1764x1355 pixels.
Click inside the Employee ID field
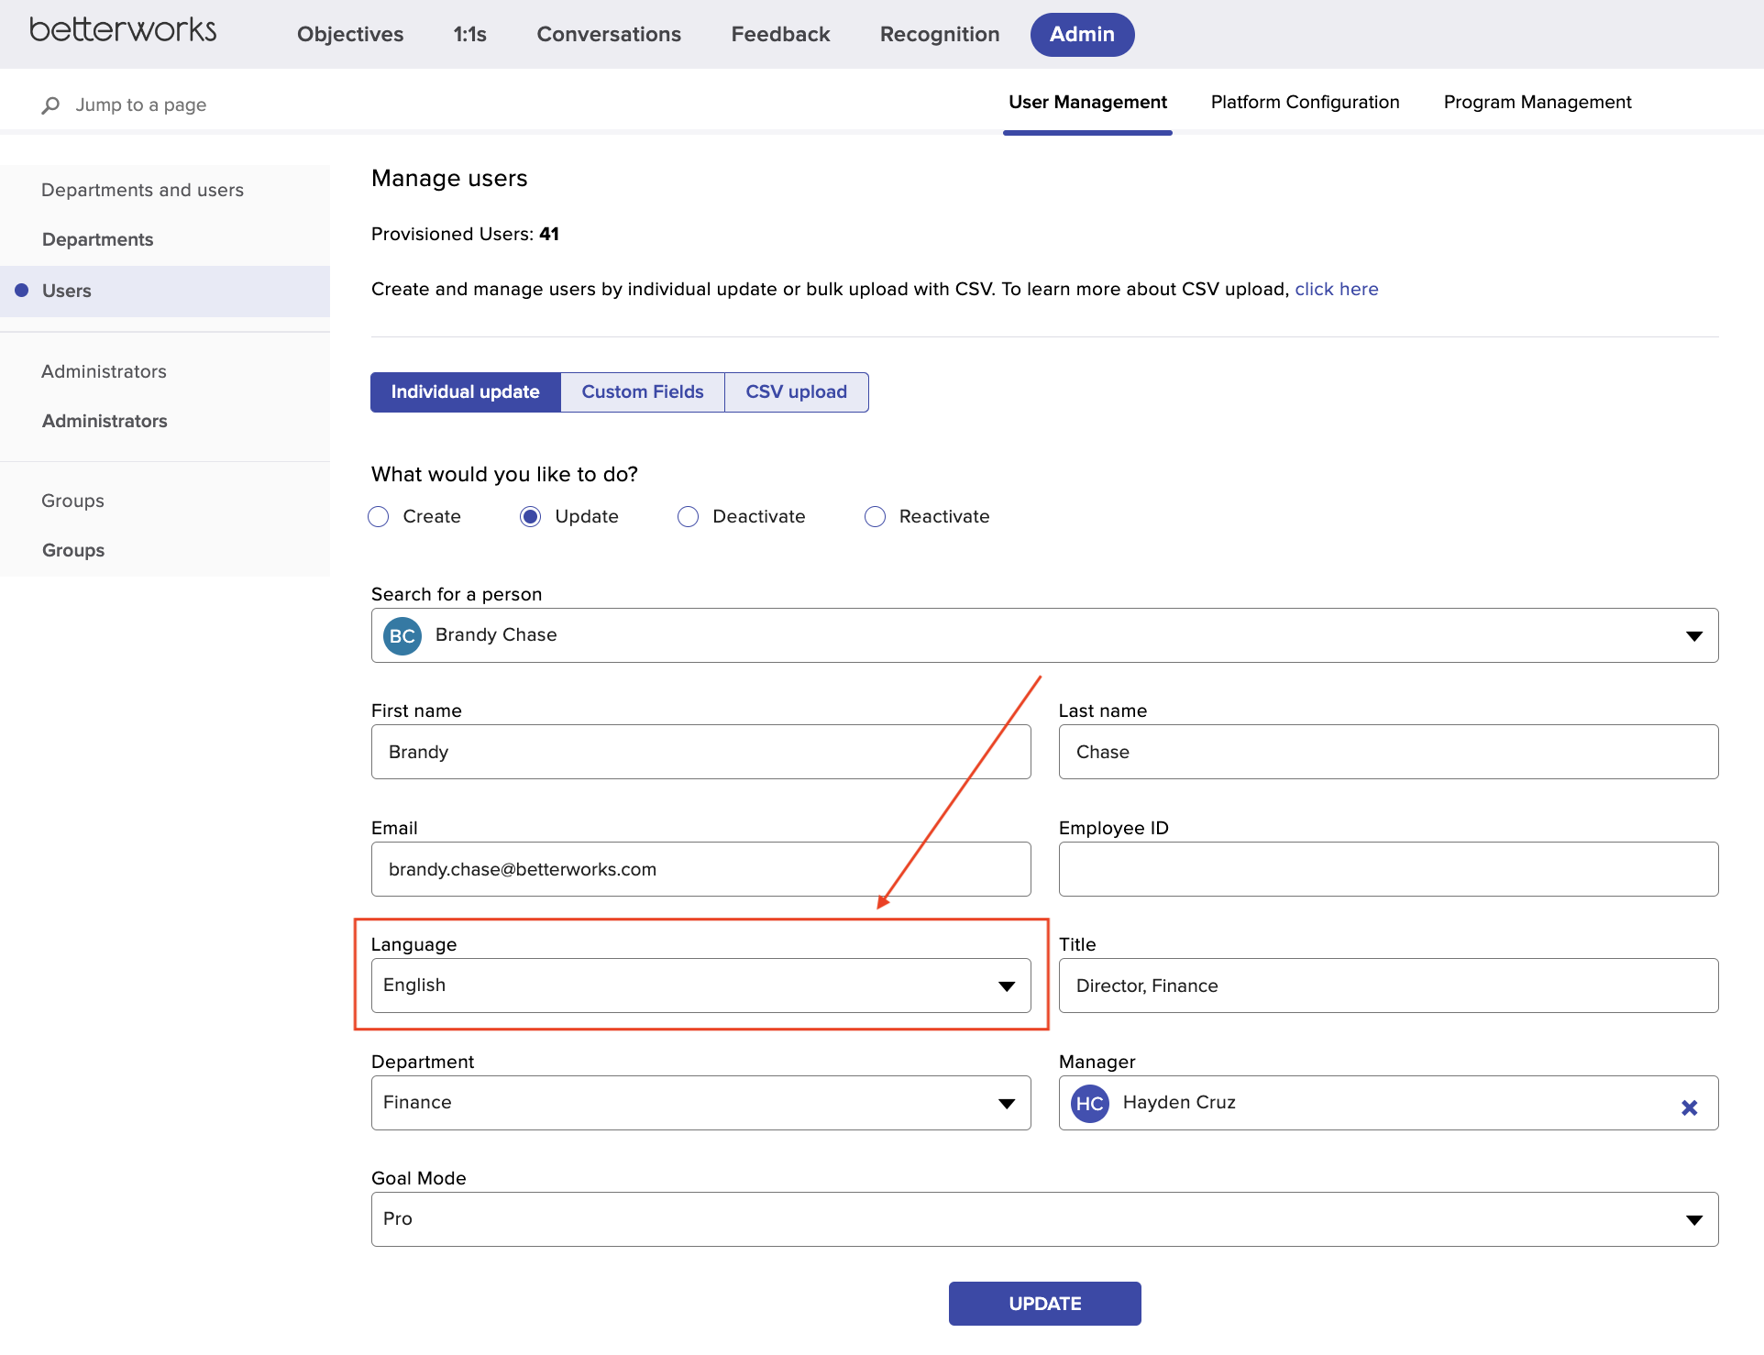[x=1388, y=869]
